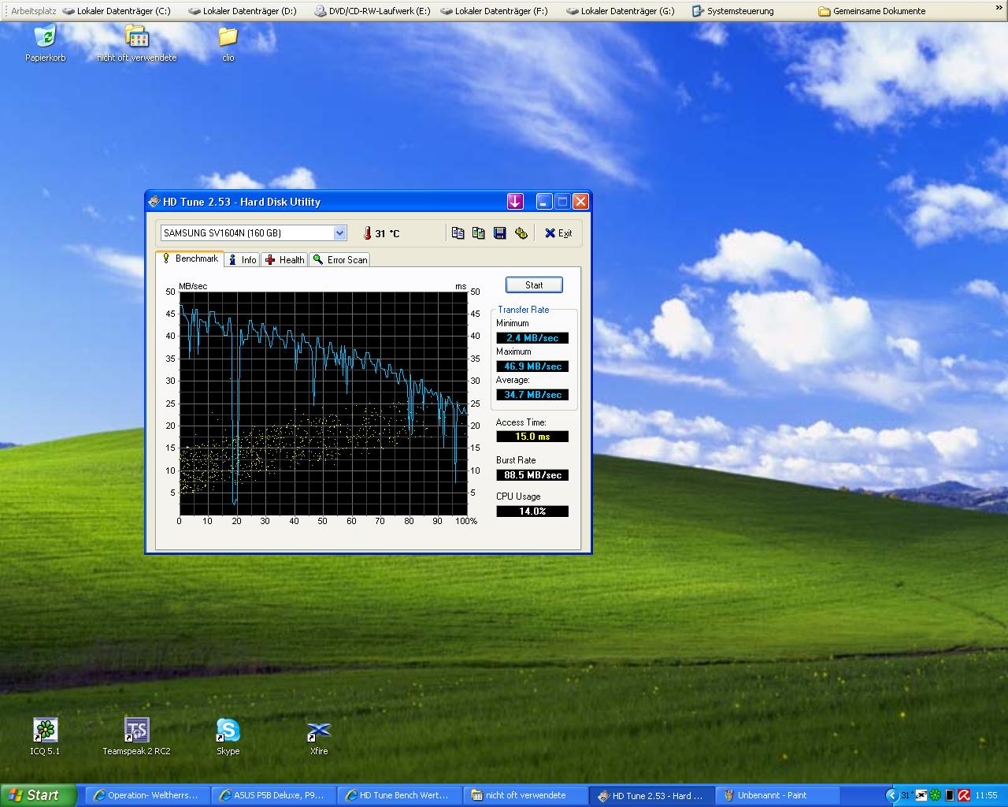Screen dimensions: 1008x807
Task: Open the Windows Start menu
Action: click(x=38, y=795)
